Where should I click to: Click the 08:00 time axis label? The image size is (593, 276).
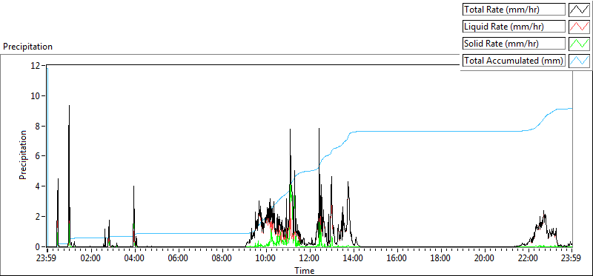(222, 259)
